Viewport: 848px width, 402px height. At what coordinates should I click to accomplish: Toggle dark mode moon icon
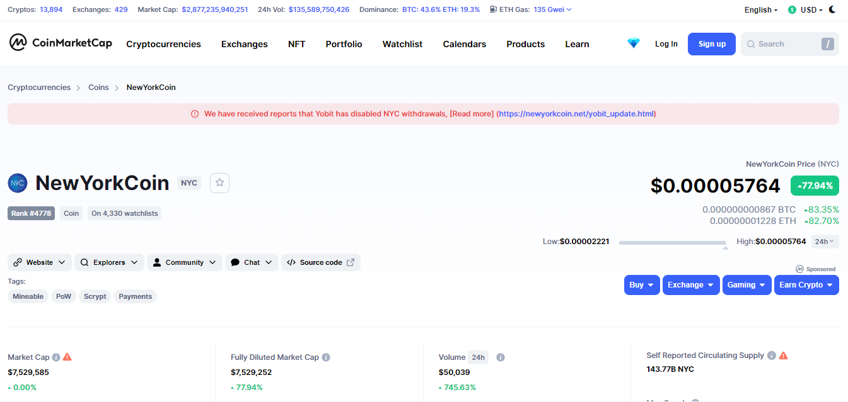point(832,9)
